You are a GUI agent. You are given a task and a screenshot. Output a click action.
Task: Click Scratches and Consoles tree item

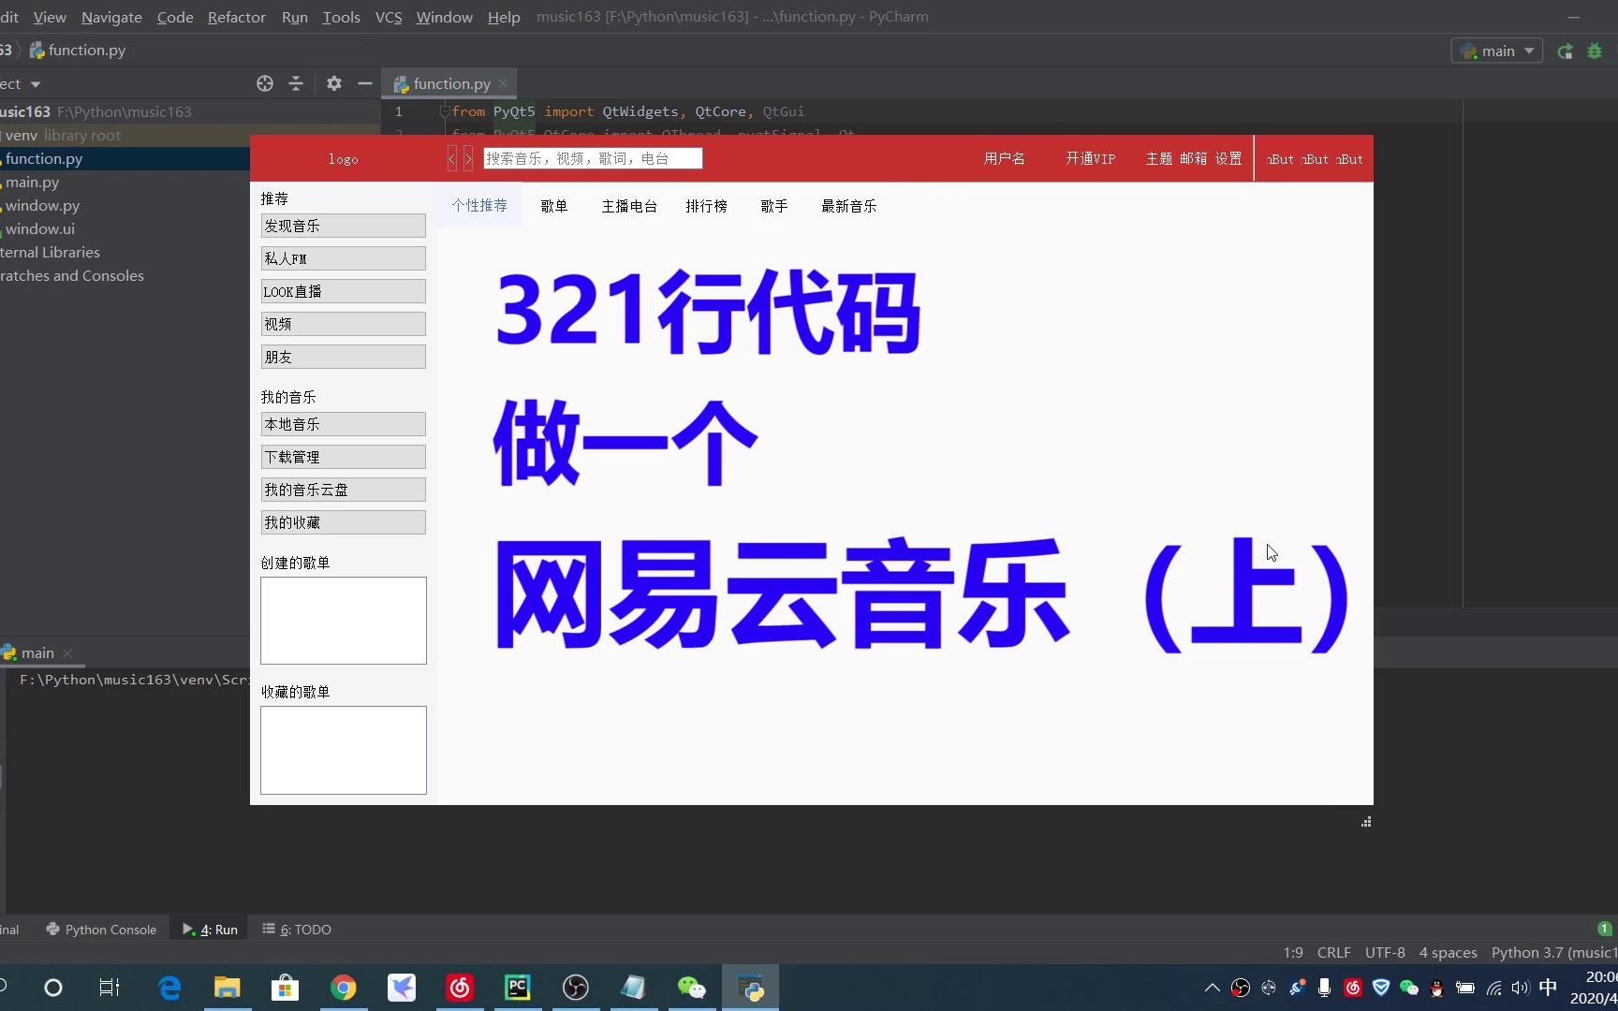(x=72, y=275)
